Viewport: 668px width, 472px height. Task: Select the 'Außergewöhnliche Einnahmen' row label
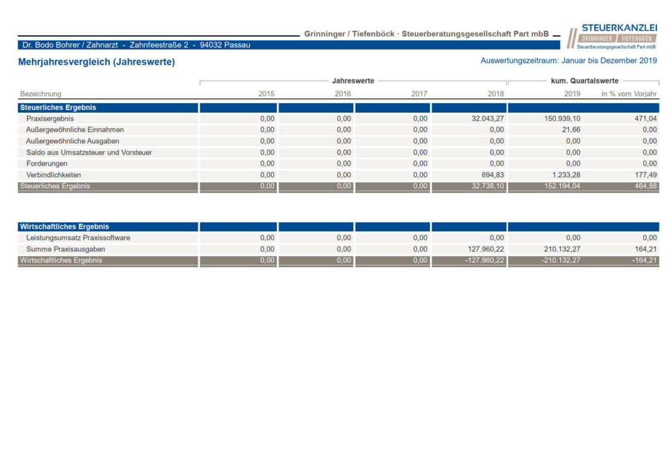click(x=75, y=130)
